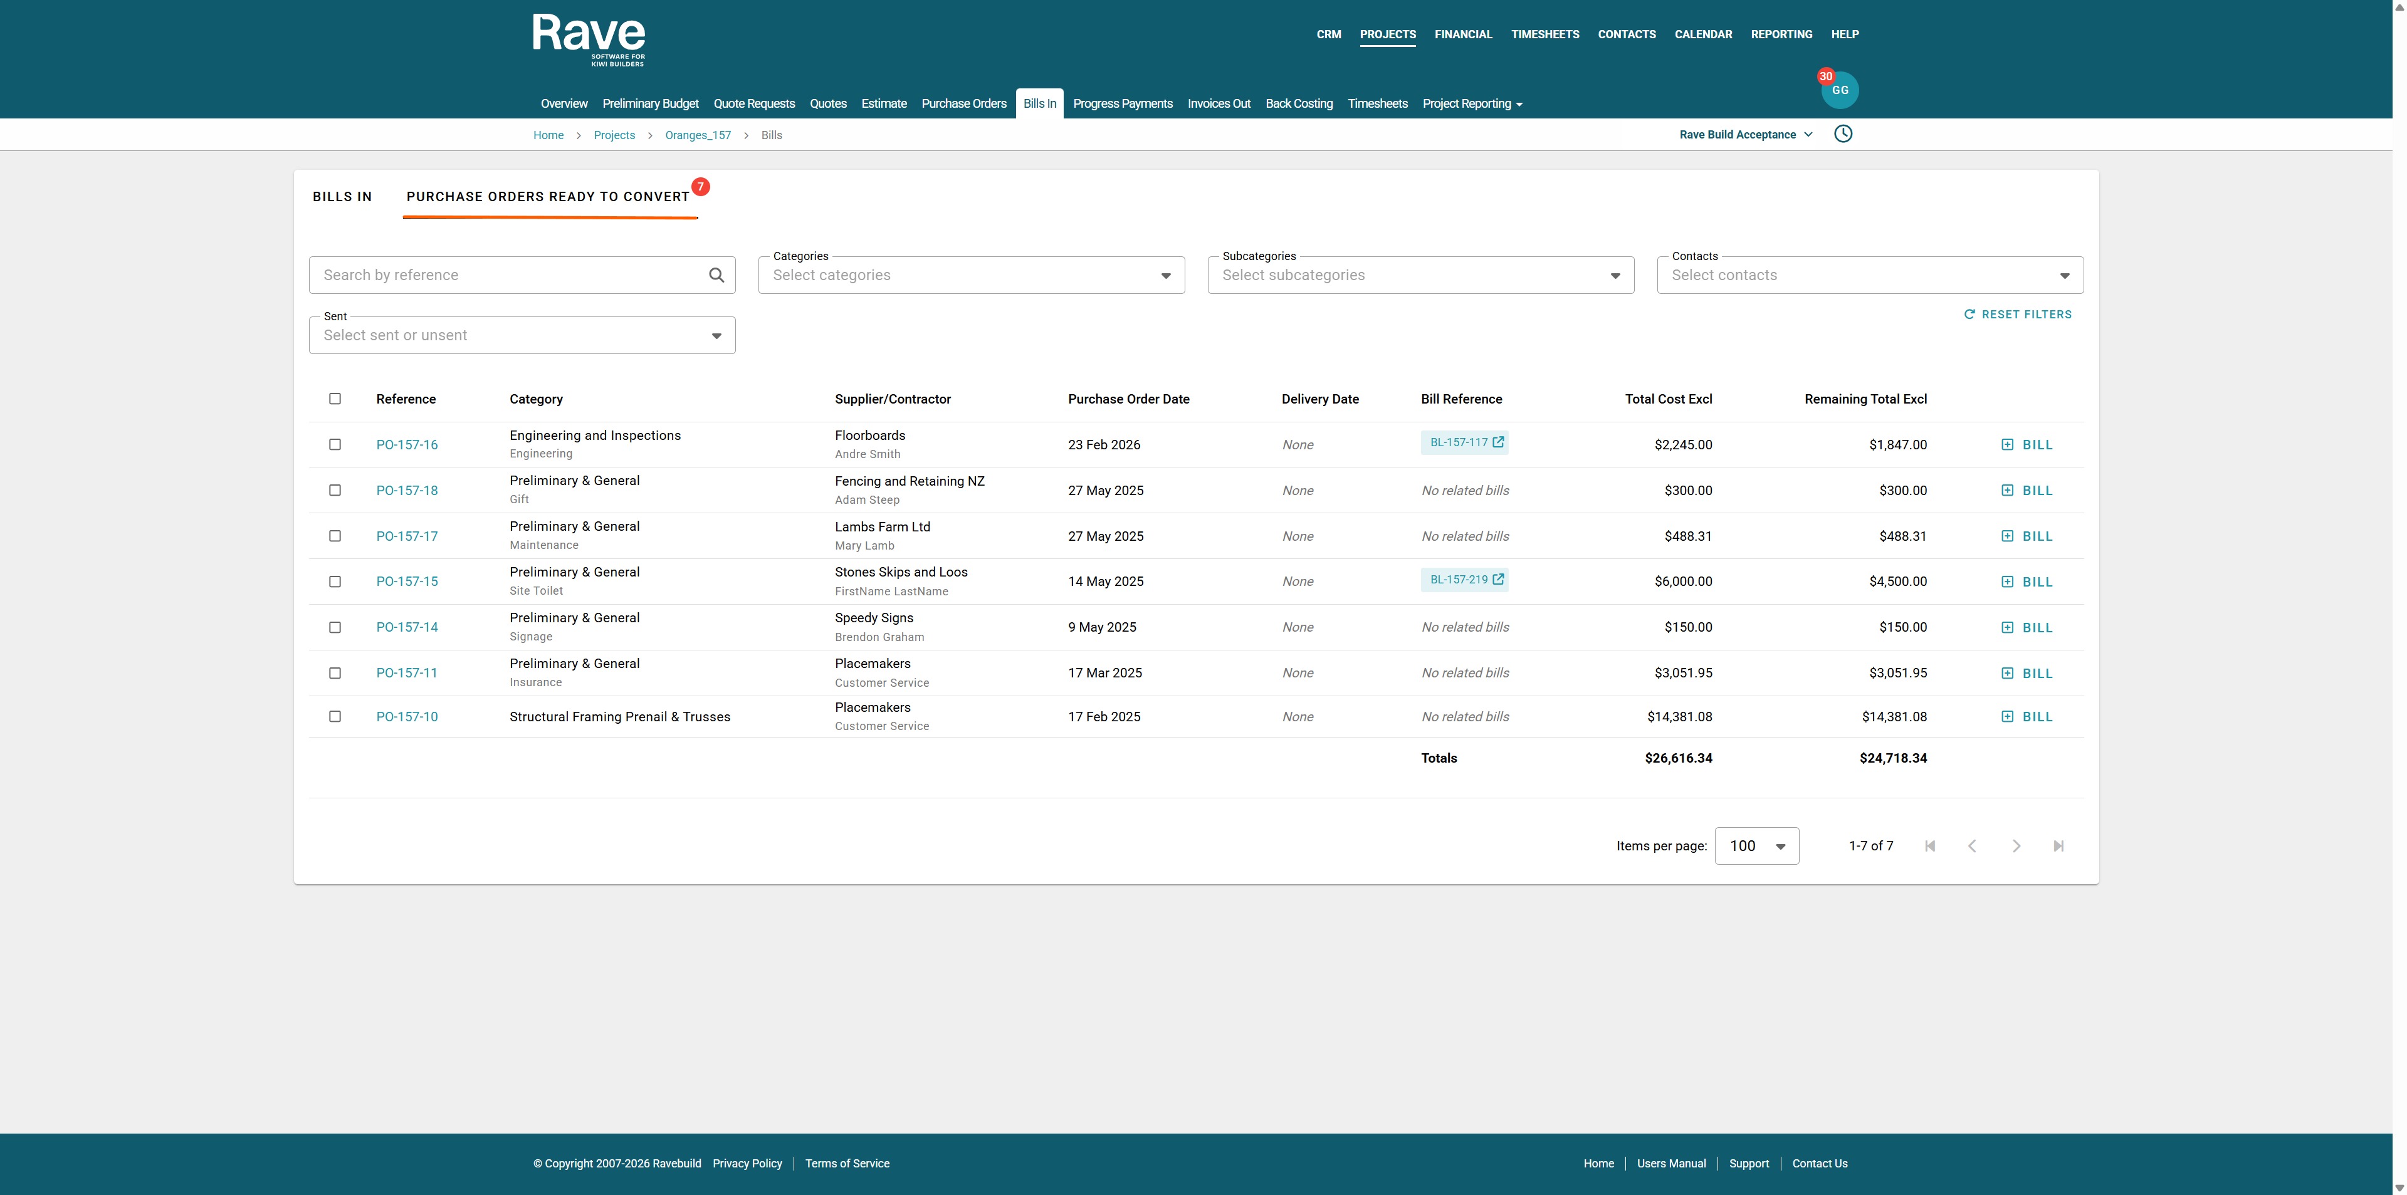Open PO-157-15 reference link
This screenshot has height=1195, width=2407.
point(406,581)
